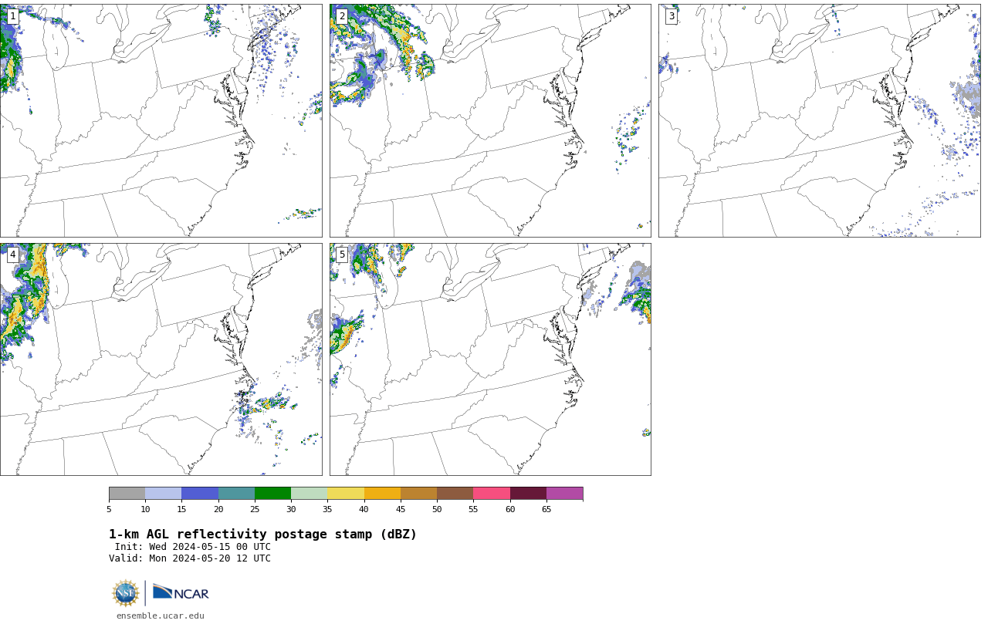Click the purple 65+ dBZ swatch
Viewport: 988px width, 624px height.
564,494
